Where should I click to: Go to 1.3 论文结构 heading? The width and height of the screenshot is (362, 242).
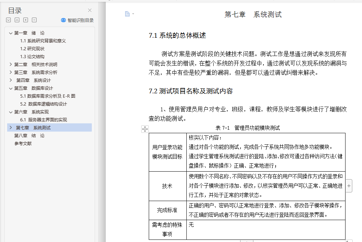(x=32, y=57)
